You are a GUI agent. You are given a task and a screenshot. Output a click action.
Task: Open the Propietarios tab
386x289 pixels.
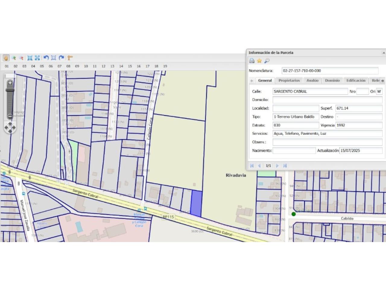point(289,80)
